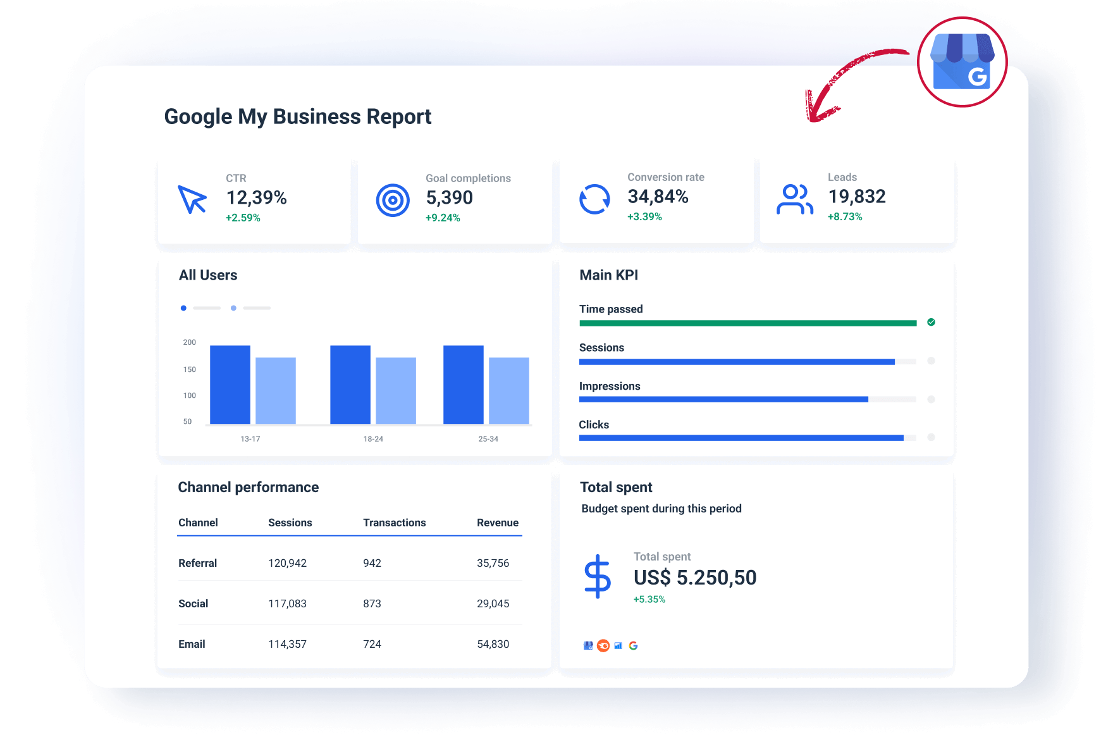Select the Conversion rate circular arrows icon

point(594,198)
